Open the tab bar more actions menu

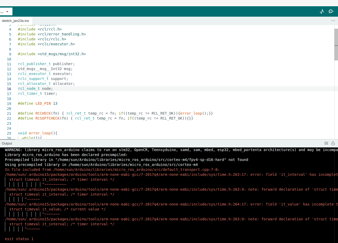coord(333,21)
